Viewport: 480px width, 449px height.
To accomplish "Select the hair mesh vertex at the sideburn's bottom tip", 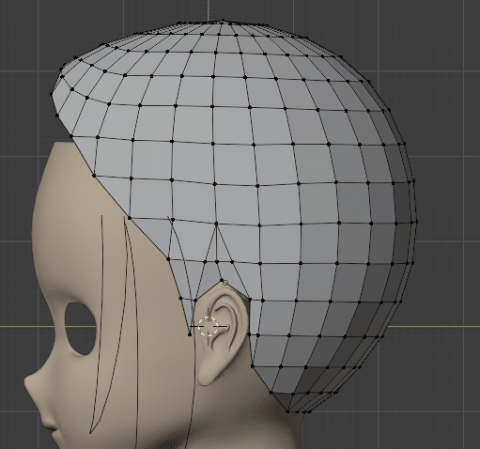I will pyautogui.click(x=190, y=334).
